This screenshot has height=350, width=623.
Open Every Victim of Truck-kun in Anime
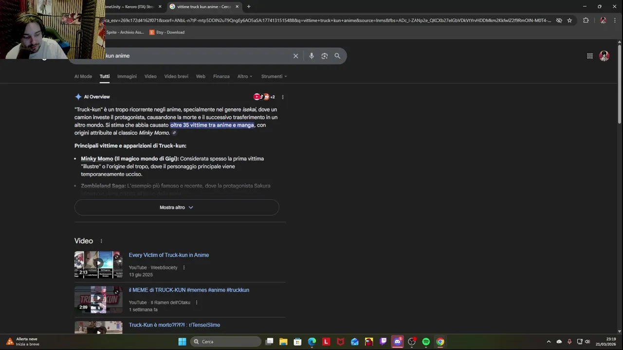point(169,255)
